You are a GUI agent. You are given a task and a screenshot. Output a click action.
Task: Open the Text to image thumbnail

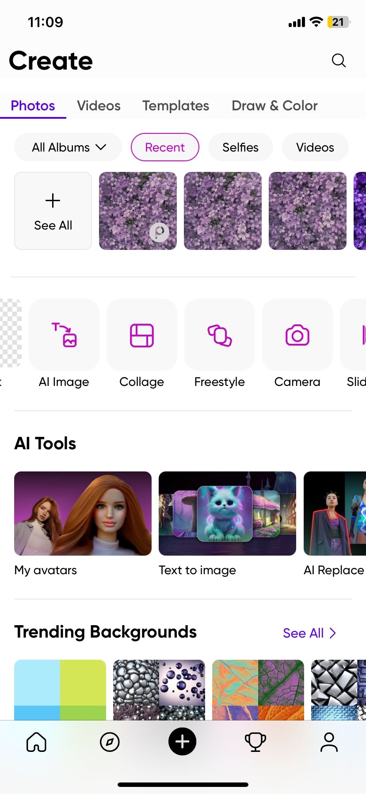click(227, 514)
